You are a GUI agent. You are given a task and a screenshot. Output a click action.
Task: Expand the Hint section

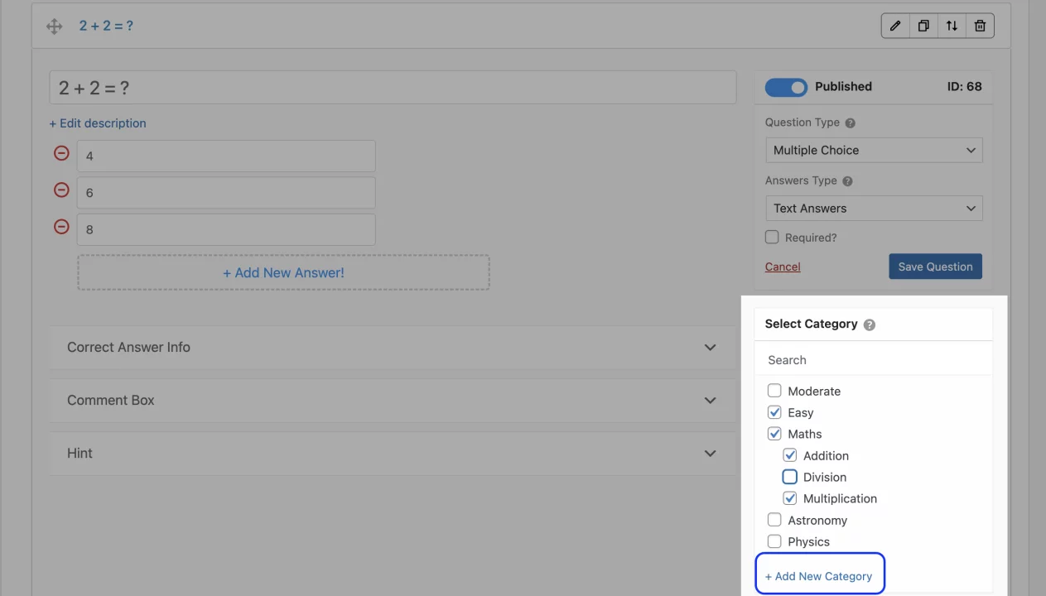click(x=392, y=454)
